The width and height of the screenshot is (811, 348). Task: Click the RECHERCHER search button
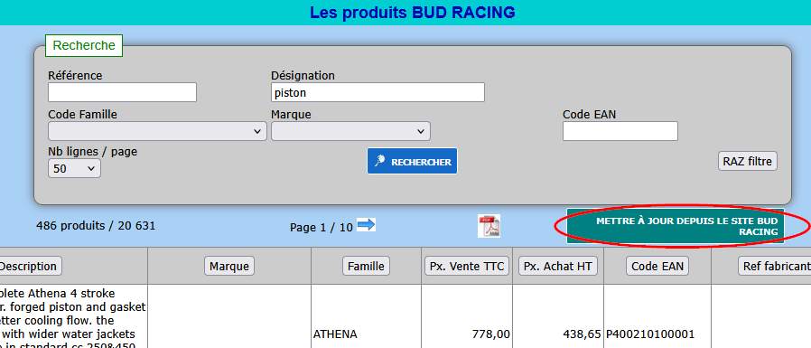click(x=412, y=162)
